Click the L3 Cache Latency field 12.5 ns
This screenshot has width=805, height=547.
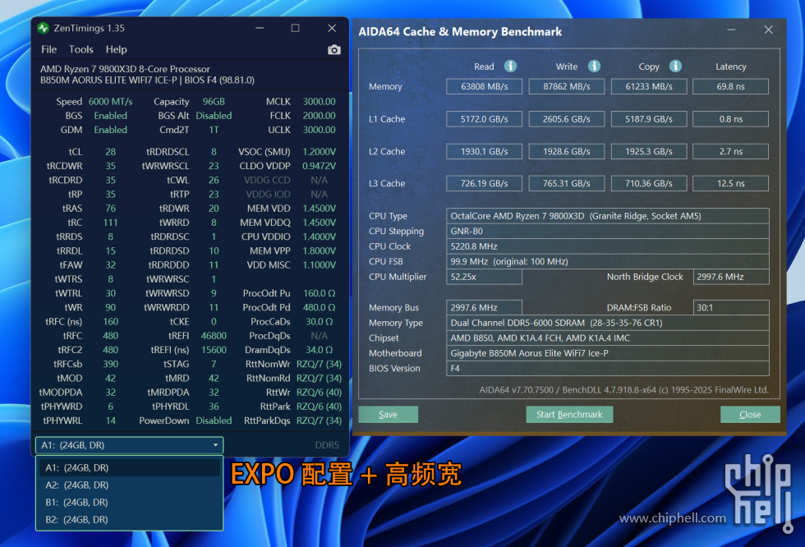click(x=730, y=183)
